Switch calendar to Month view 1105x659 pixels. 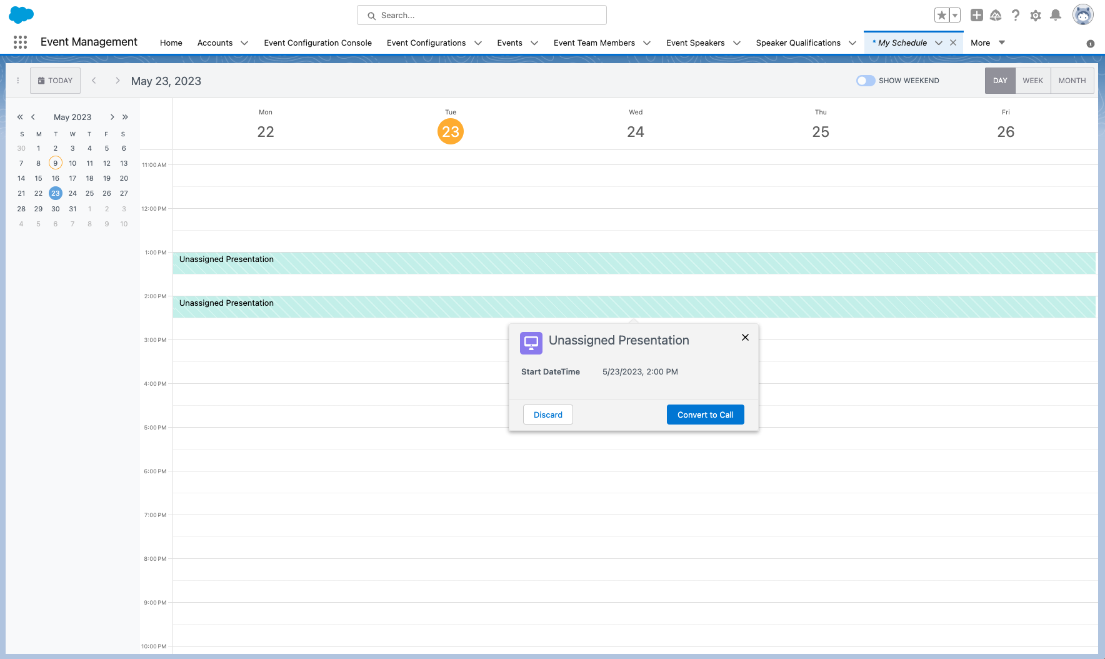coord(1072,81)
